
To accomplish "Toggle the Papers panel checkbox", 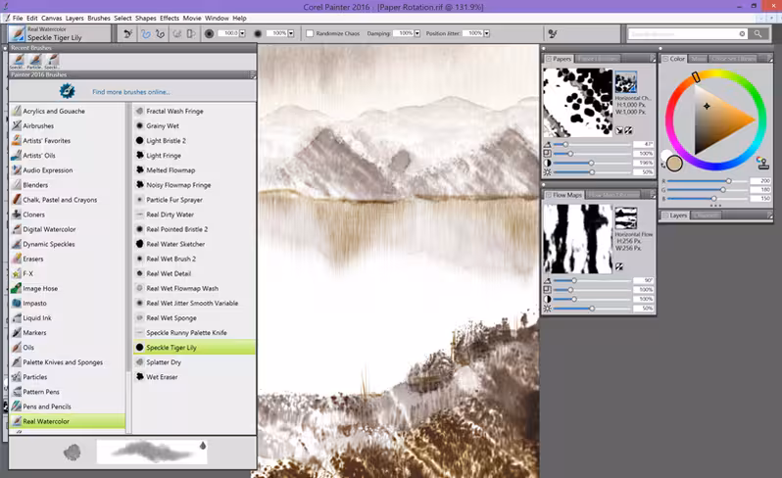I will (x=549, y=59).
